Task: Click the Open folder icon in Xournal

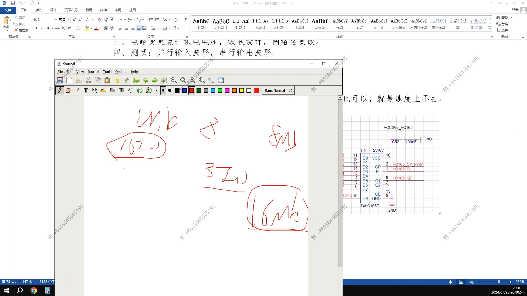Action: 79,80
